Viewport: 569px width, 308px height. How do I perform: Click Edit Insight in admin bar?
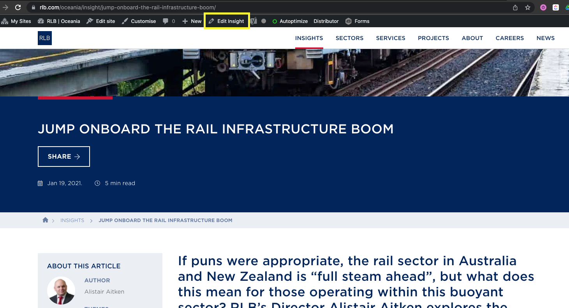[x=227, y=21]
